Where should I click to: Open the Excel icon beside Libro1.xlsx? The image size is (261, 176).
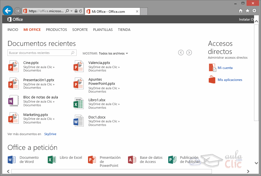coord(79,103)
